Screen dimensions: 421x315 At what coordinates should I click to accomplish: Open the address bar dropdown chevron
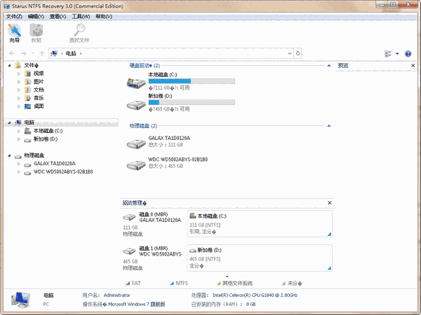[x=289, y=54]
